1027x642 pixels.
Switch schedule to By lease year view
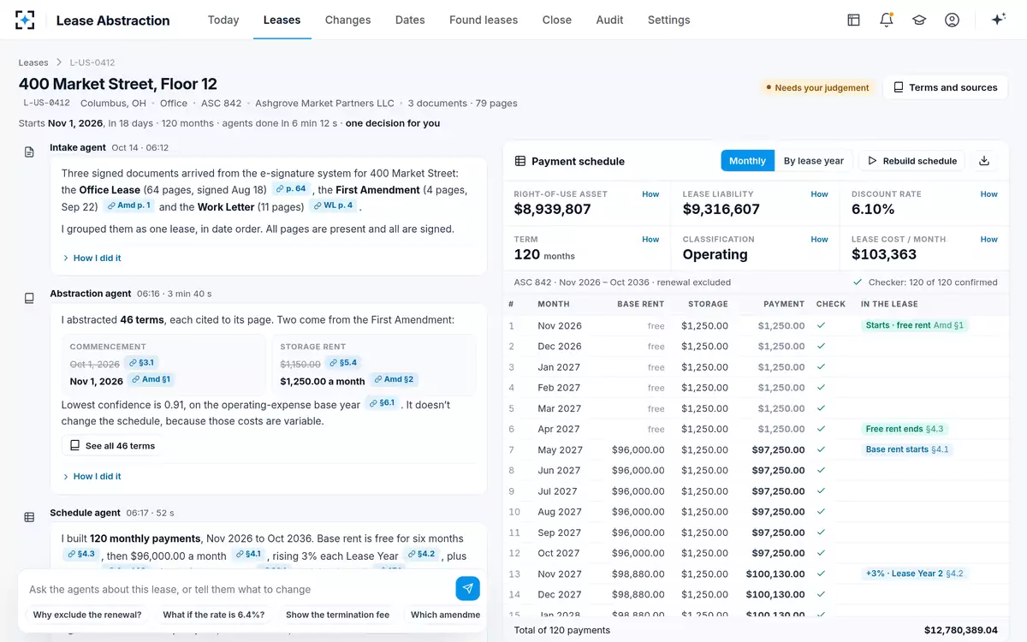pyautogui.click(x=814, y=161)
